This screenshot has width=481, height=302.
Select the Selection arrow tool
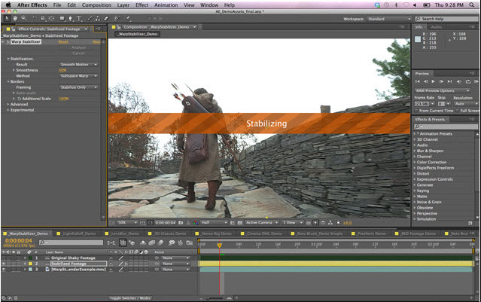(7, 18)
